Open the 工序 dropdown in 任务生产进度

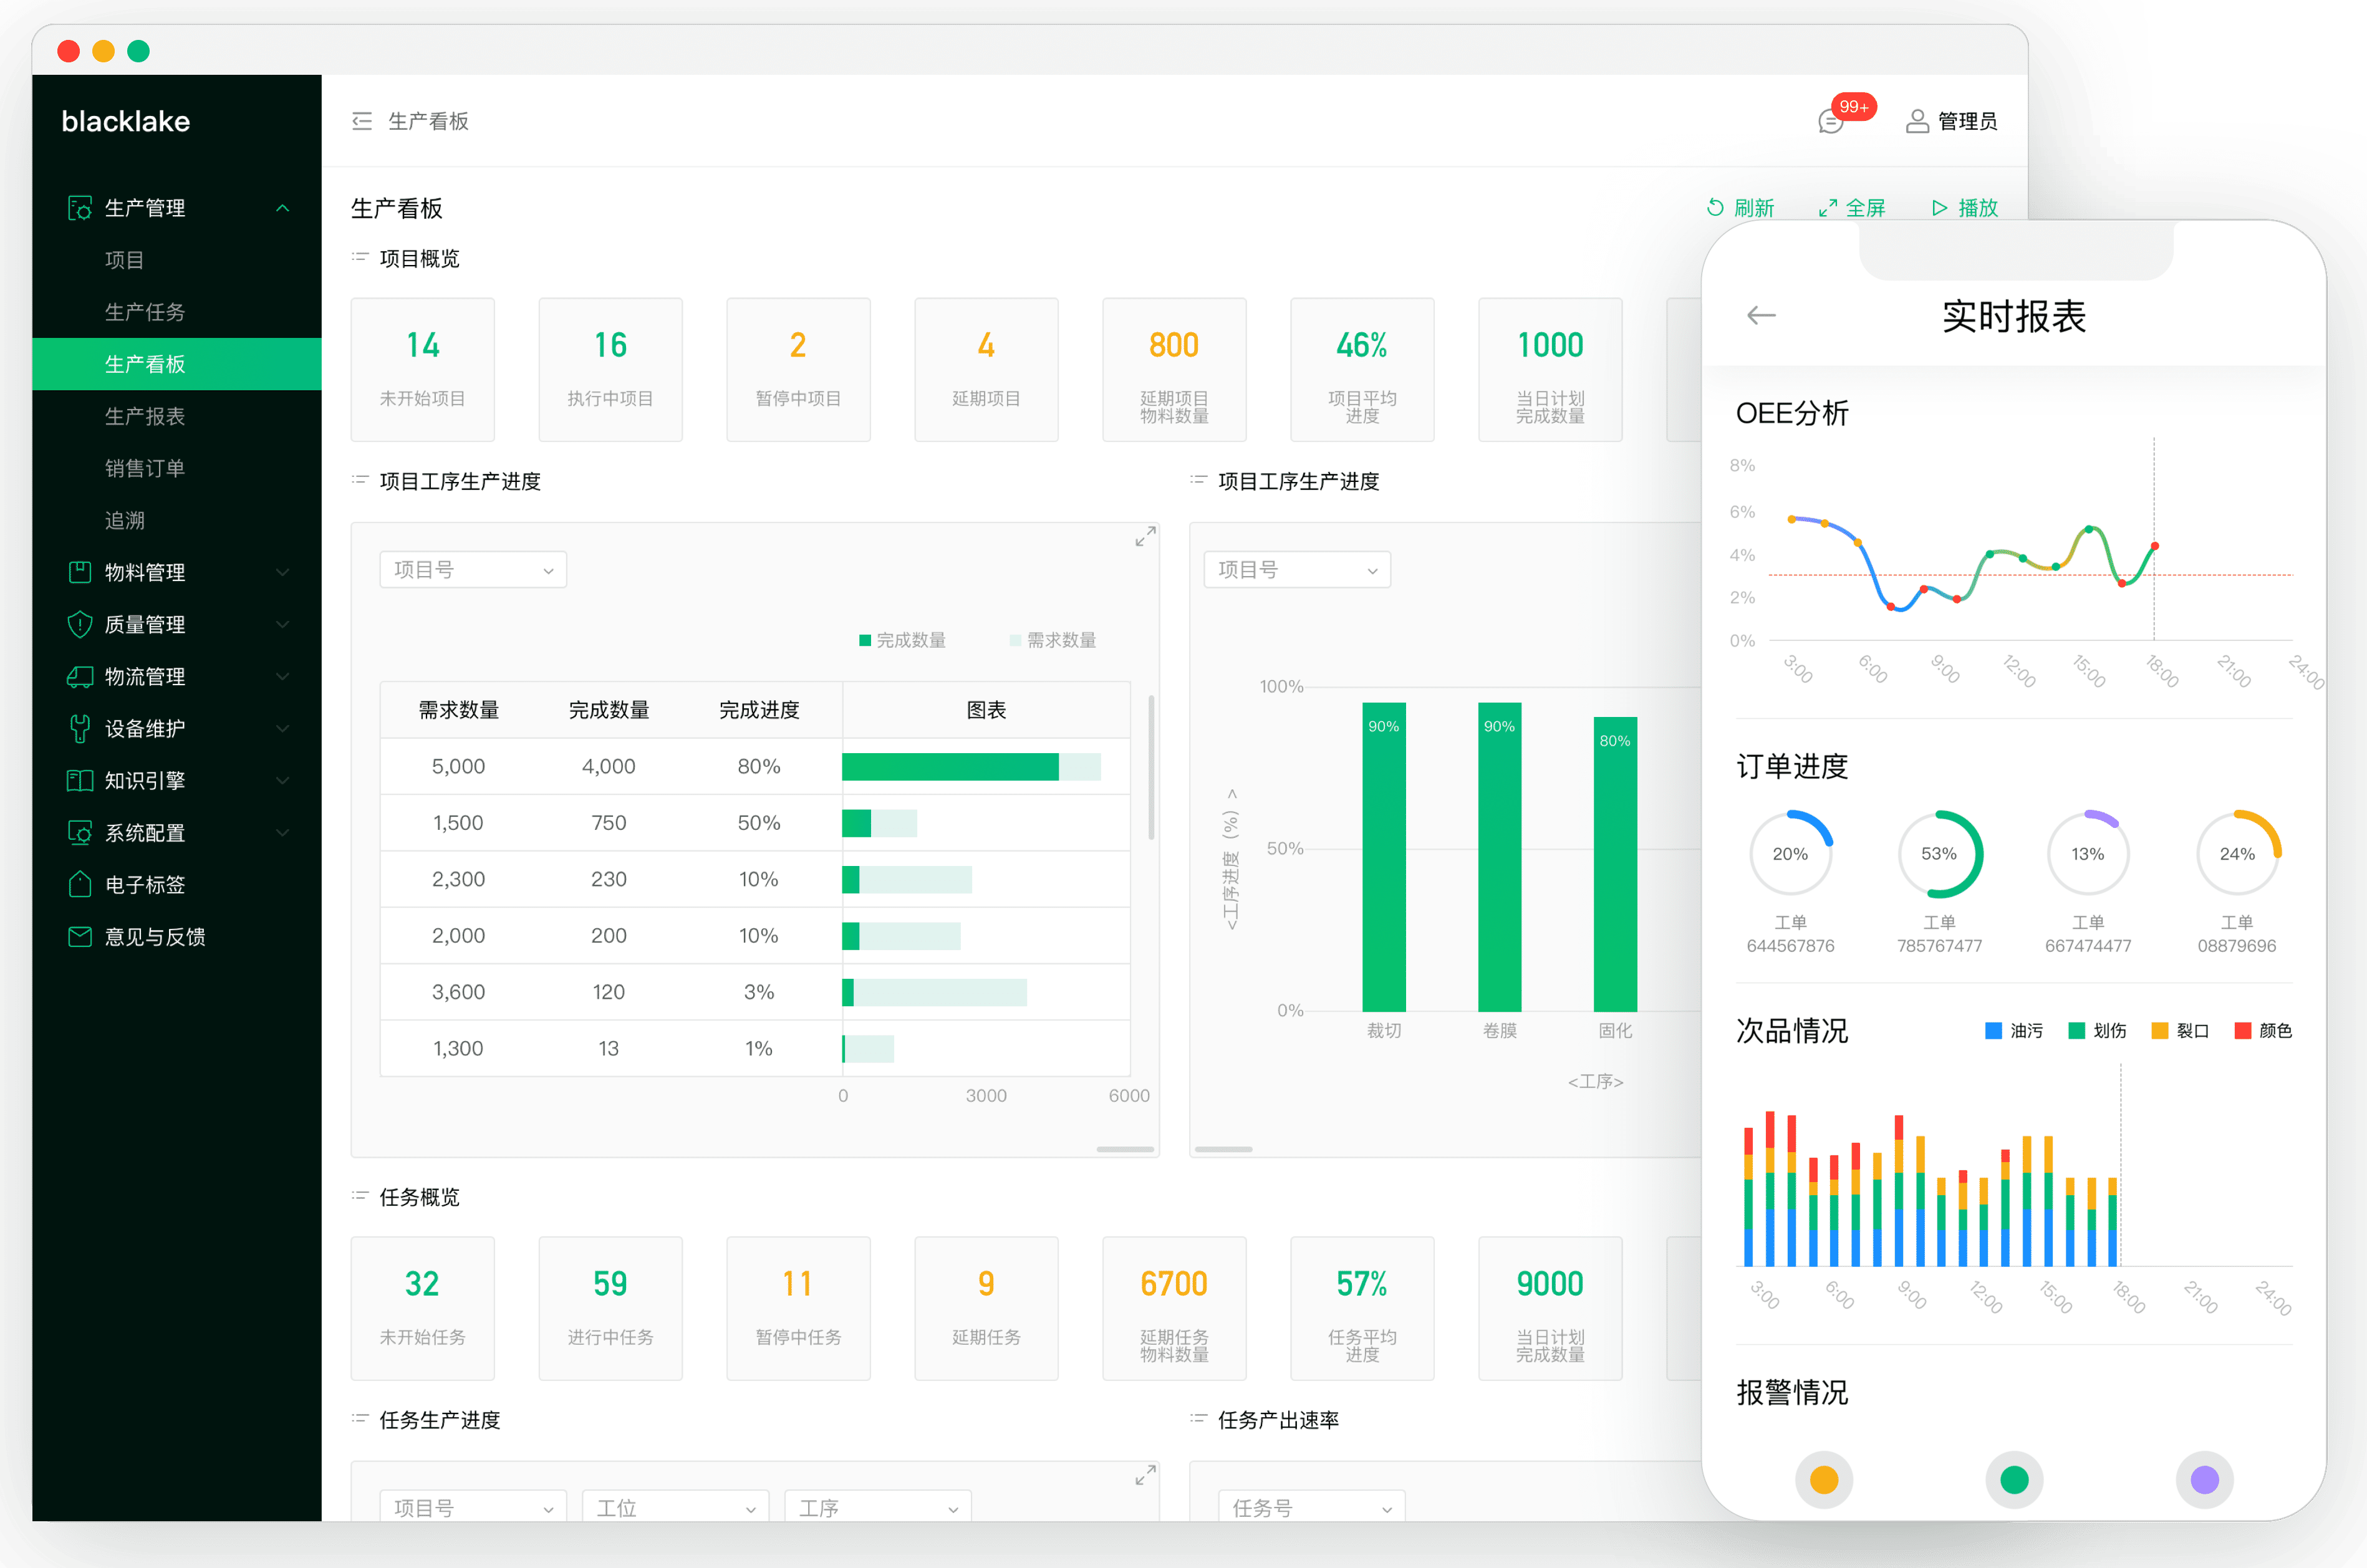pos(877,1507)
